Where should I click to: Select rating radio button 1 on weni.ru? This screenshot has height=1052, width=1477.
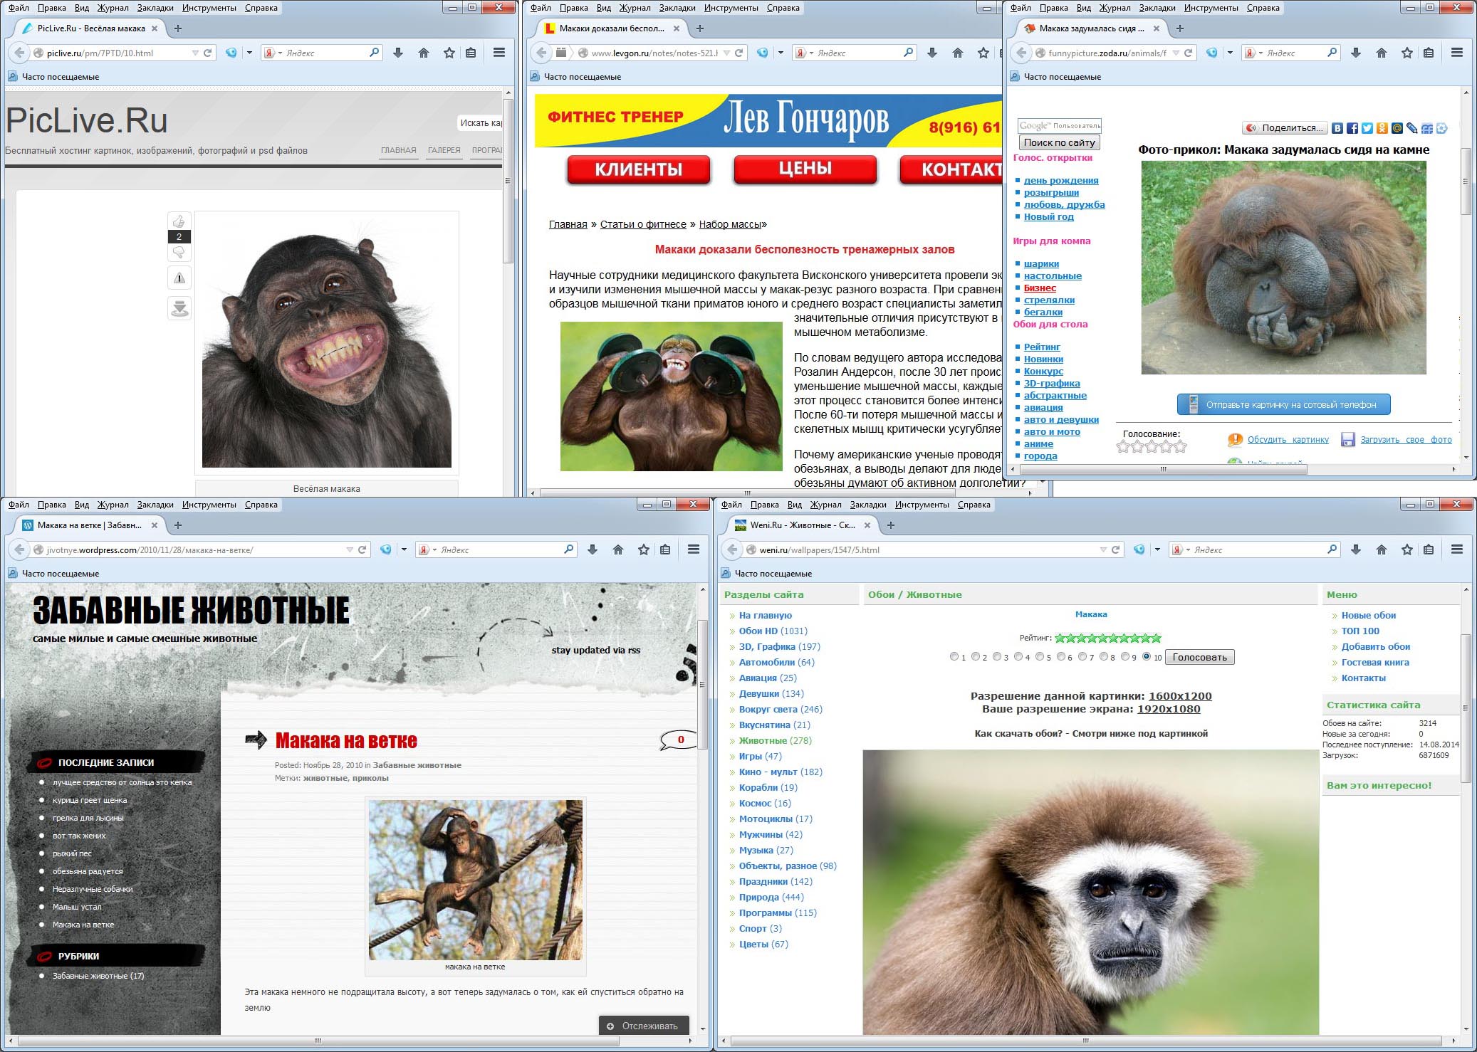954,656
